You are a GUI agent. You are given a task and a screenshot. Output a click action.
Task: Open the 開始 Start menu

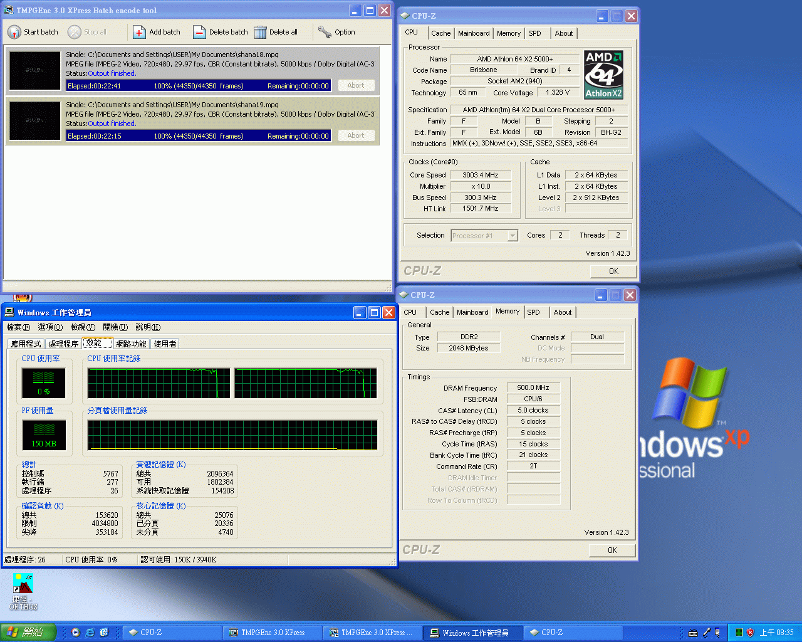[x=28, y=633]
